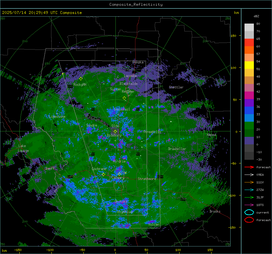Click the magenta 18TS arrow icon
This screenshot has height=254, width=272.
[249, 205]
